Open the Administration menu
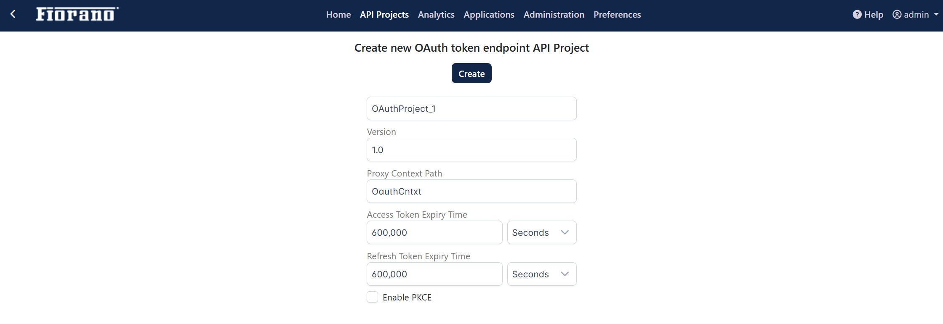The height and width of the screenshot is (324, 943). pos(554,15)
